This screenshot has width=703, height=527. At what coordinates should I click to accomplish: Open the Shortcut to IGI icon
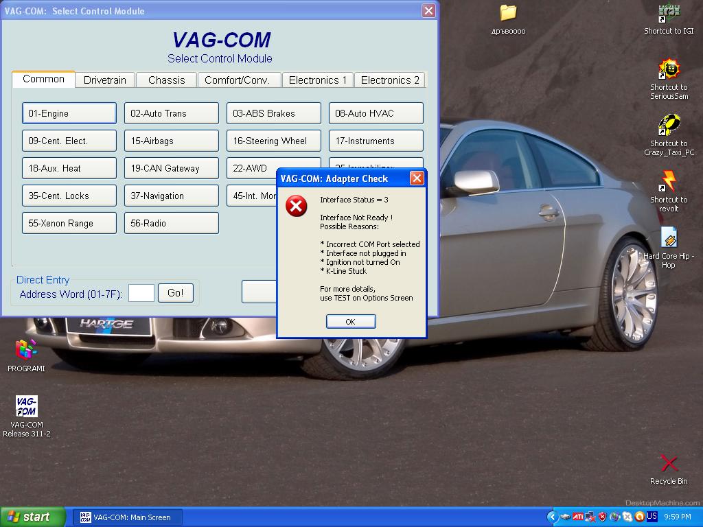pyautogui.click(x=668, y=14)
